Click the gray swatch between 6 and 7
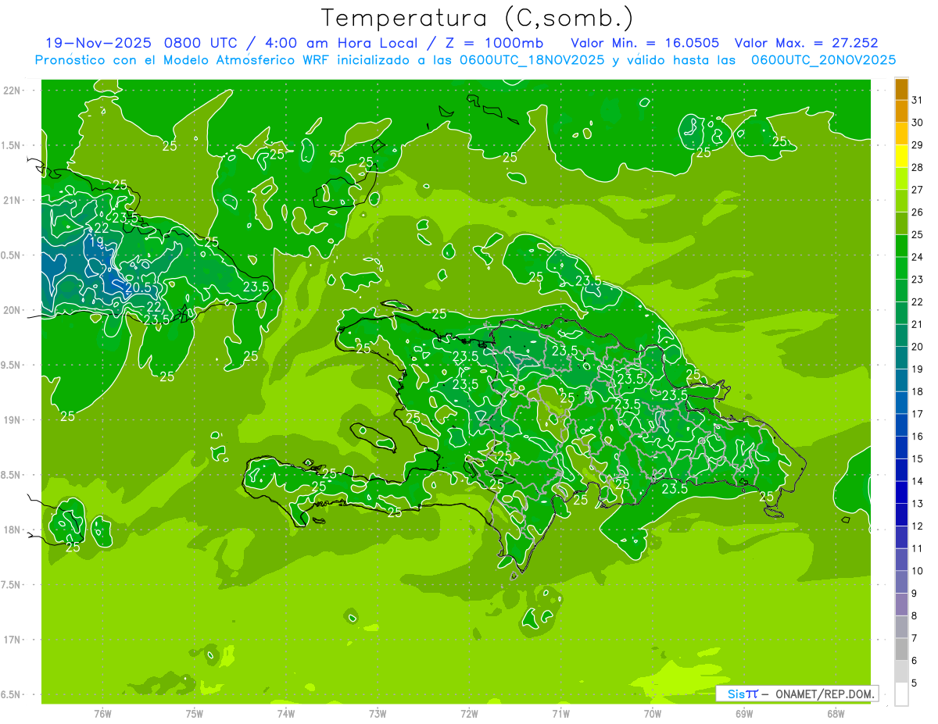The image size is (938, 724). (x=901, y=650)
